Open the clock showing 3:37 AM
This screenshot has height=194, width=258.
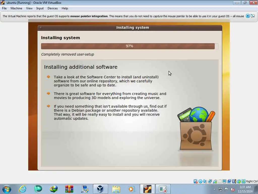point(245,189)
